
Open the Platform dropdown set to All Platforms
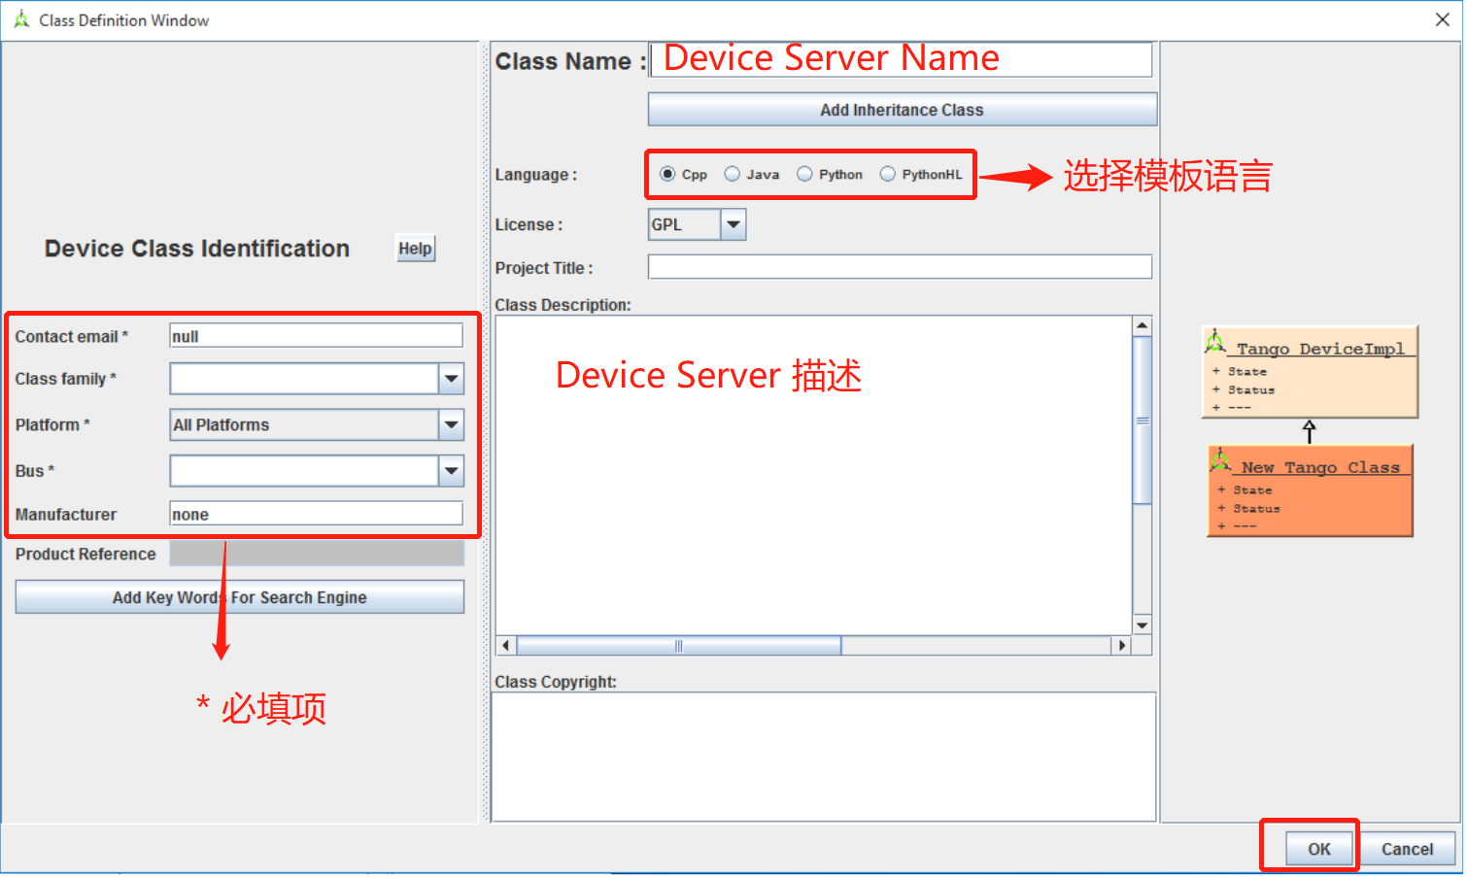click(x=451, y=424)
